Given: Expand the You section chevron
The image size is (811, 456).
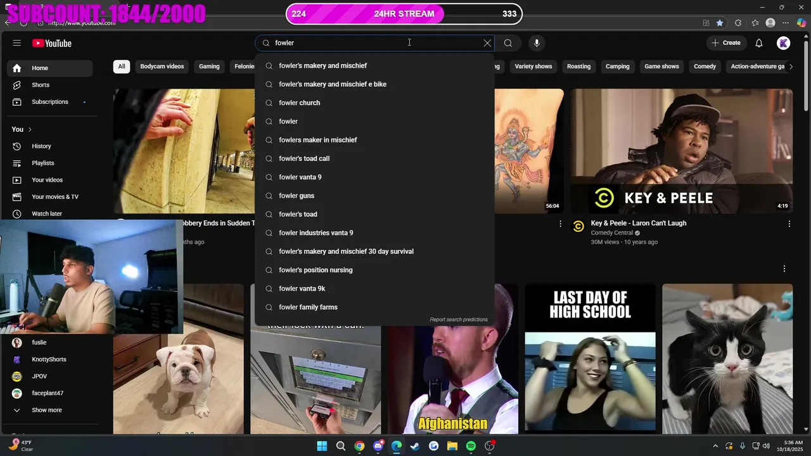Looking at the screenshot, I should coord(29,129).
